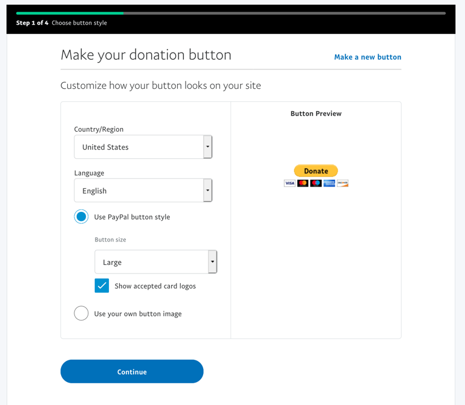Click the Button Preview heading
The image size is (465, 405).
pyautogui.click(x=316, y=113)
